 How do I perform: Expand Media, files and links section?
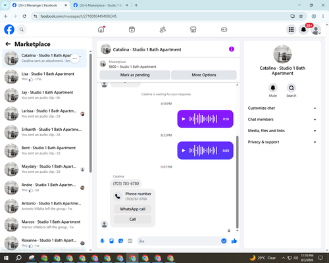click(282, 131)
